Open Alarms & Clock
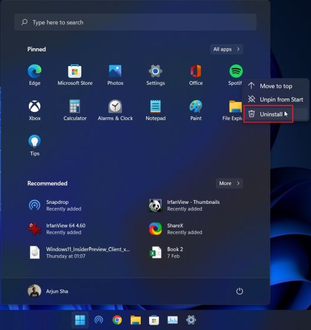This screenshot has width=311, height=330. [x=115, y=111]
